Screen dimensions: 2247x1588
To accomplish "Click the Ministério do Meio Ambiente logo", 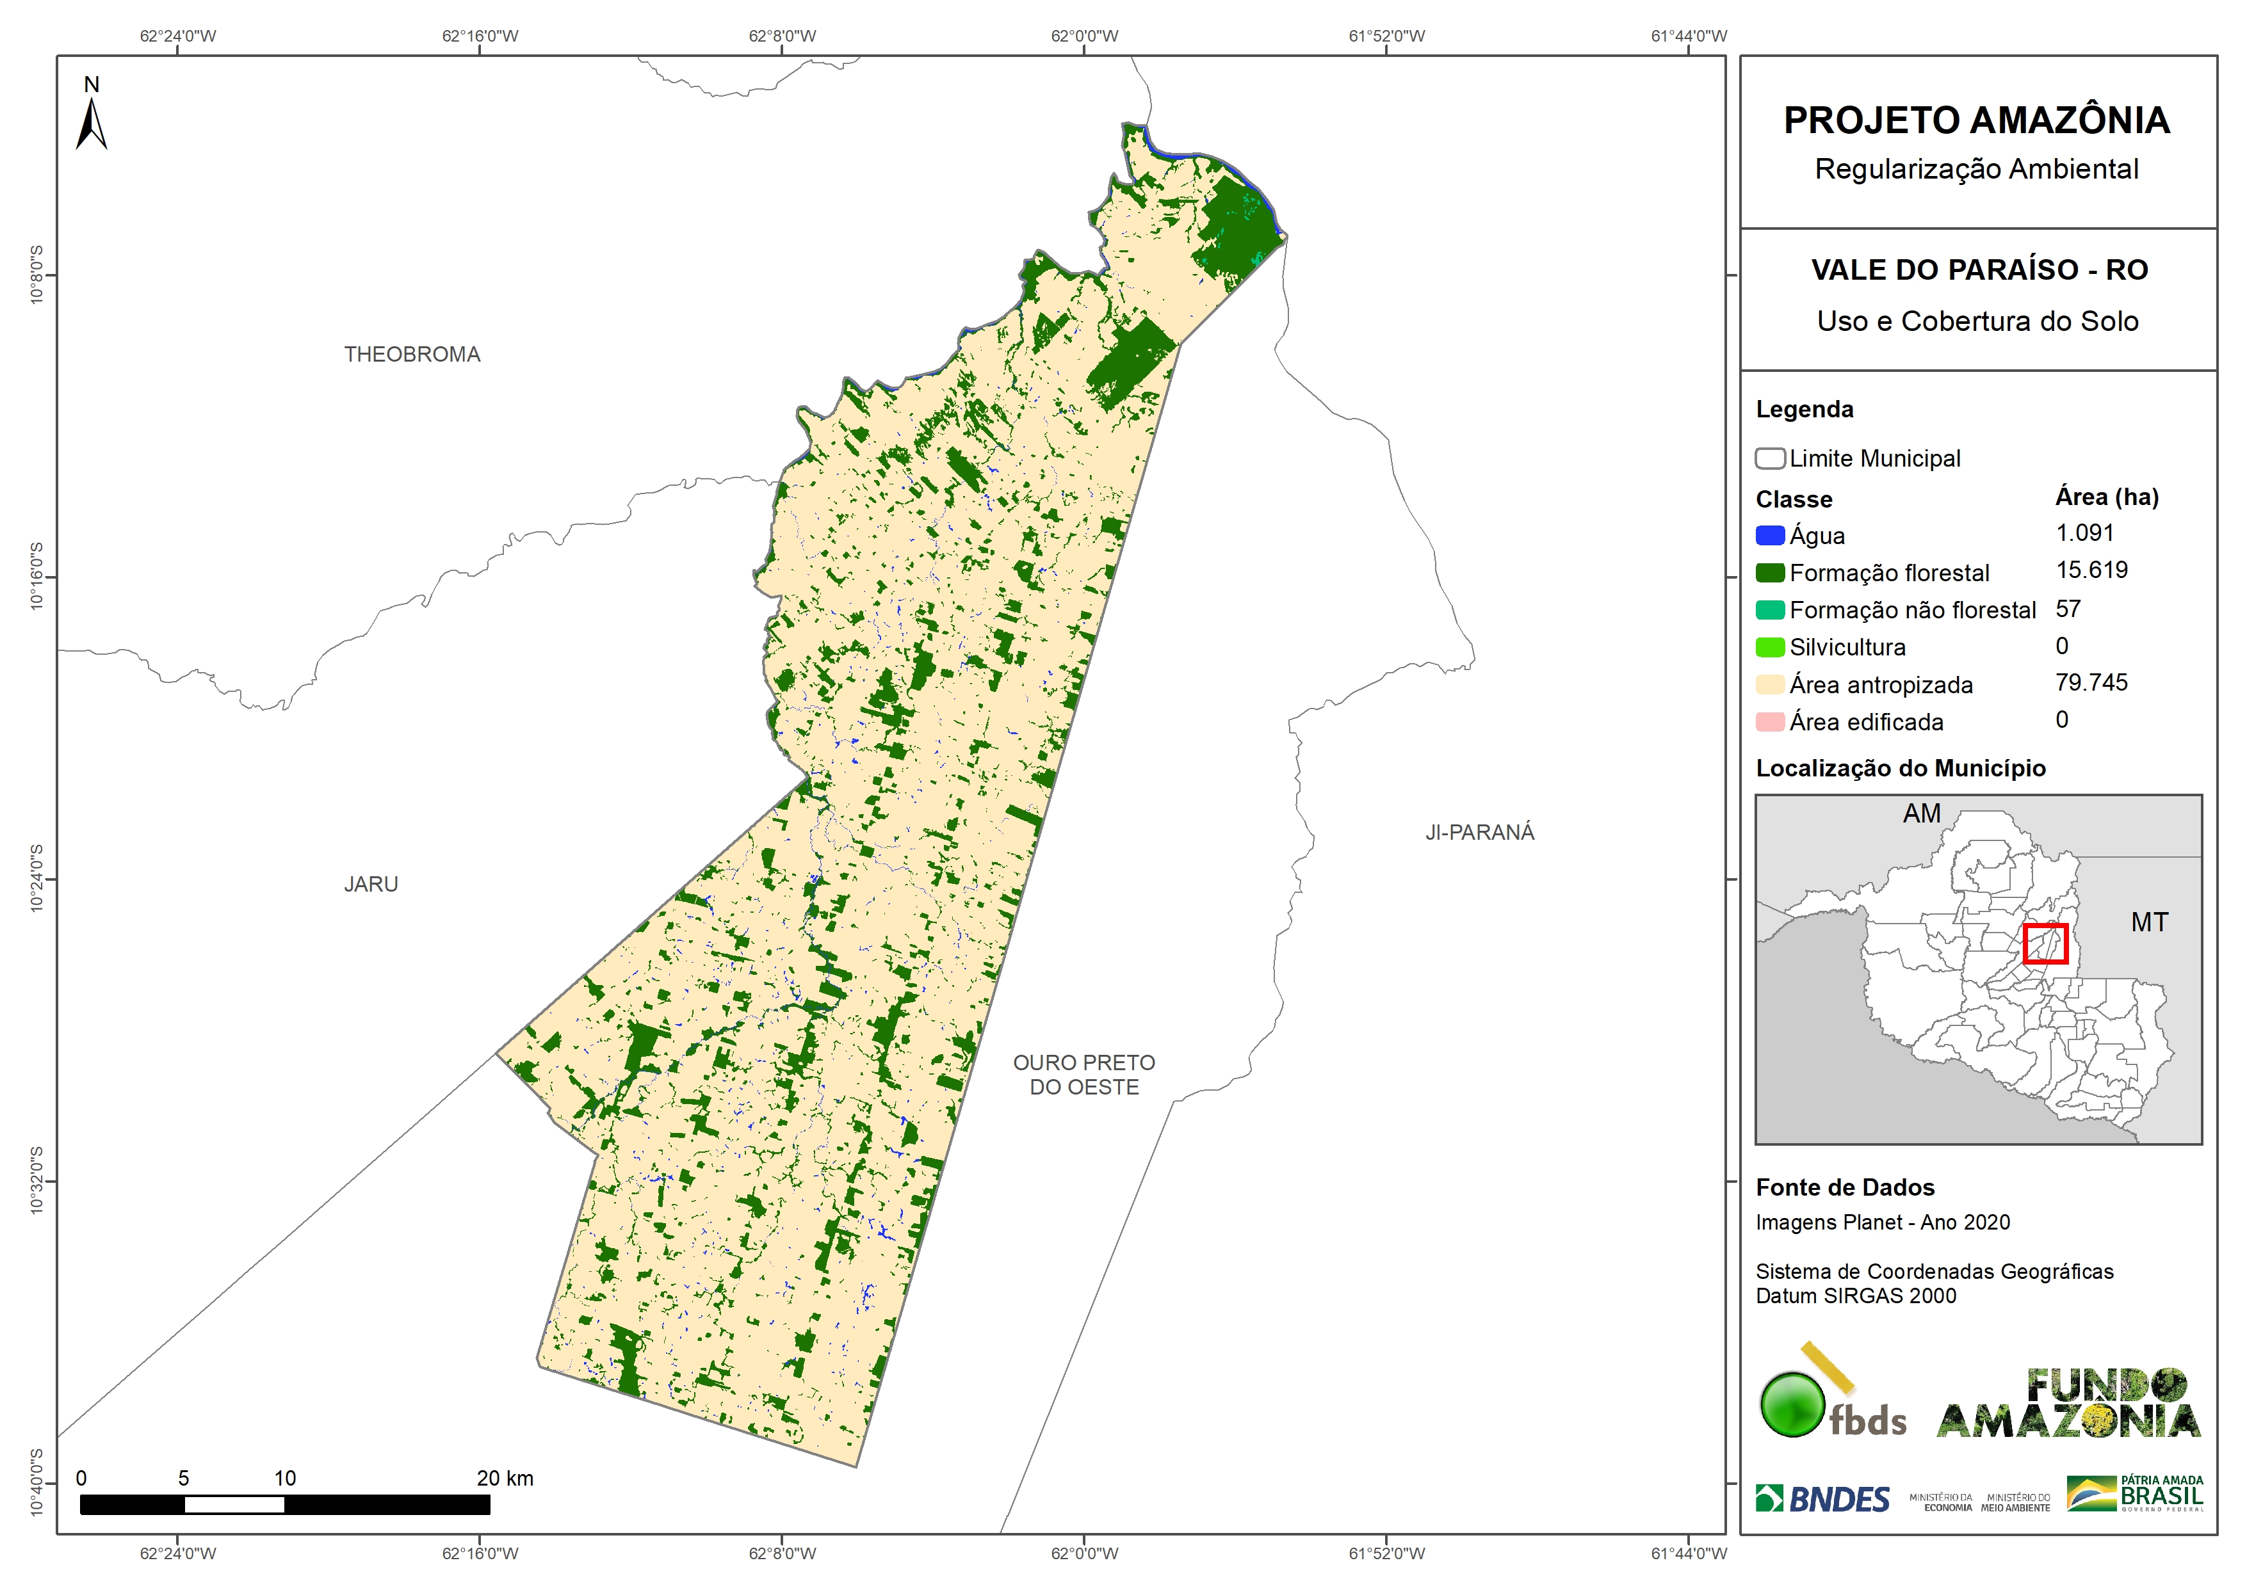I will (2015, 1503).
